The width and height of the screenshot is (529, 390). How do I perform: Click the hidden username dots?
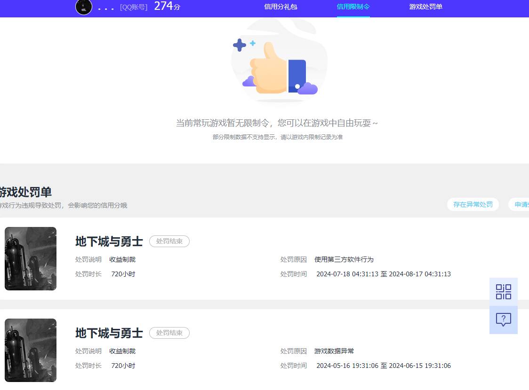coord(104,8)
